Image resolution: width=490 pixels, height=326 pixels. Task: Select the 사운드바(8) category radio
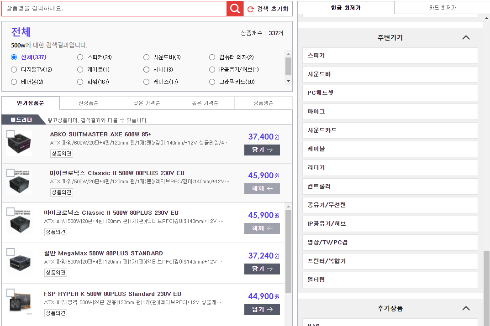coord(146,57)
